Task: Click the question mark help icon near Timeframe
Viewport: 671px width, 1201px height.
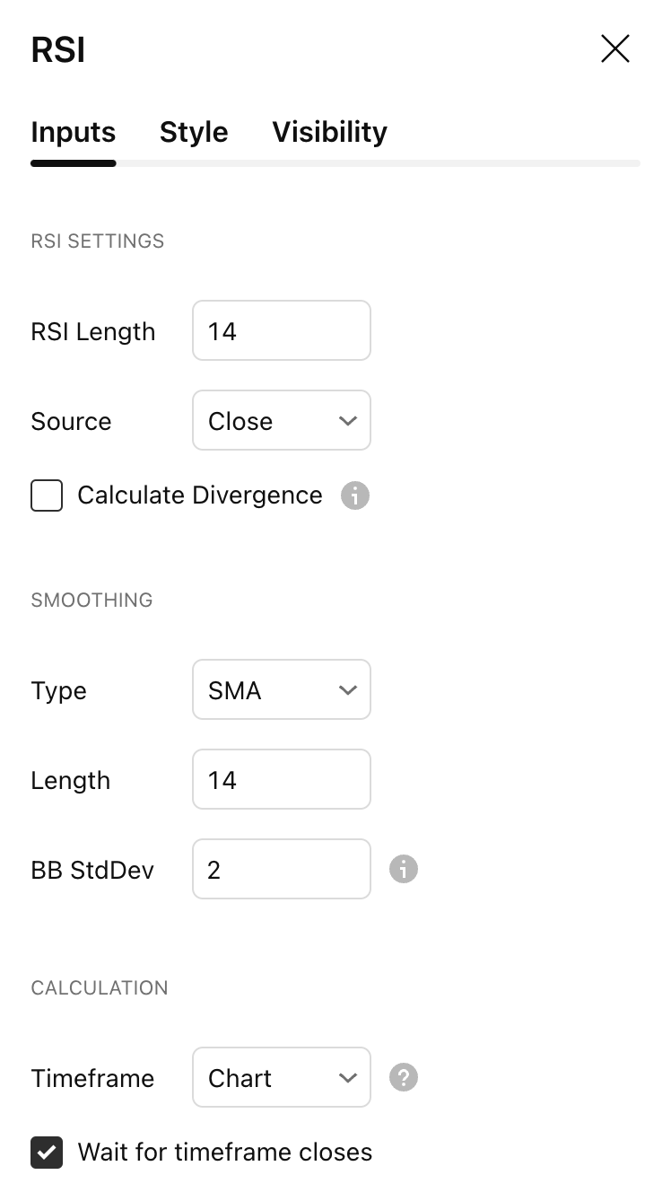Action: coord(403,1077)
